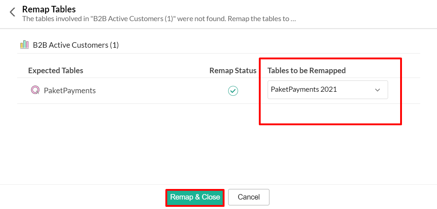Select the PaketPayments expected table name
The height and width of the screenshot is (209, 437).
(x=70, y=91)
